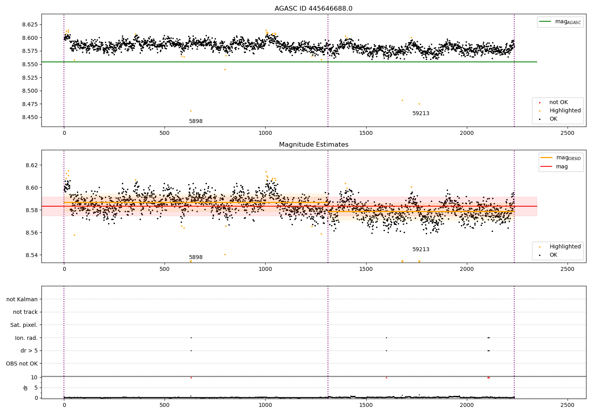Viewport: 592px width, 414px height.
Task: Click the orange triangle marker below the middle-plot 5898 label
Action: click(x=191, y=261)
